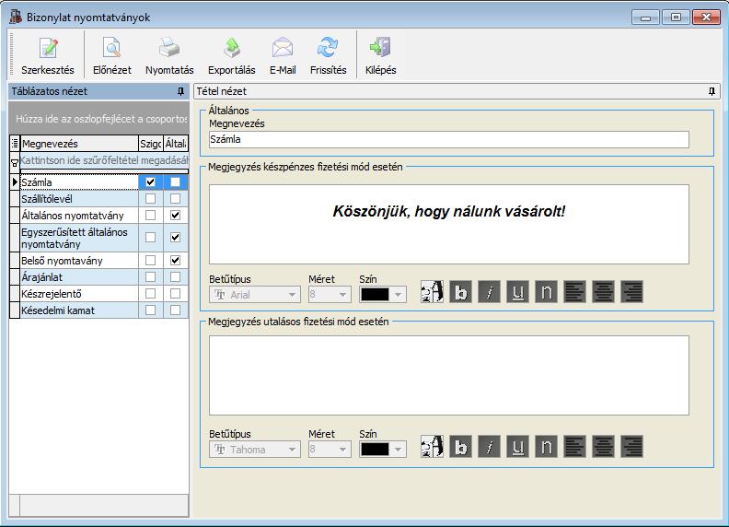The height and width of the screenshot is (527, 729).
Task: Check Szigorú checkbox for Szállítólevél
Action: [150, 199]
